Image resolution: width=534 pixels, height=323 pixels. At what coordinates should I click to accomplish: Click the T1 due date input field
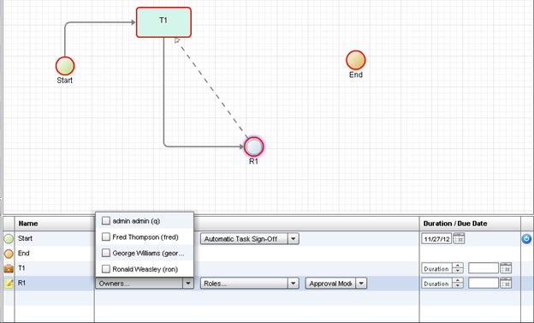(x=484, y=268)
